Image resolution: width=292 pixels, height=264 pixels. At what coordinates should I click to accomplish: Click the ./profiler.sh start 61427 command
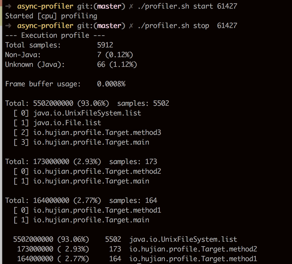click(x=188, y=6)
